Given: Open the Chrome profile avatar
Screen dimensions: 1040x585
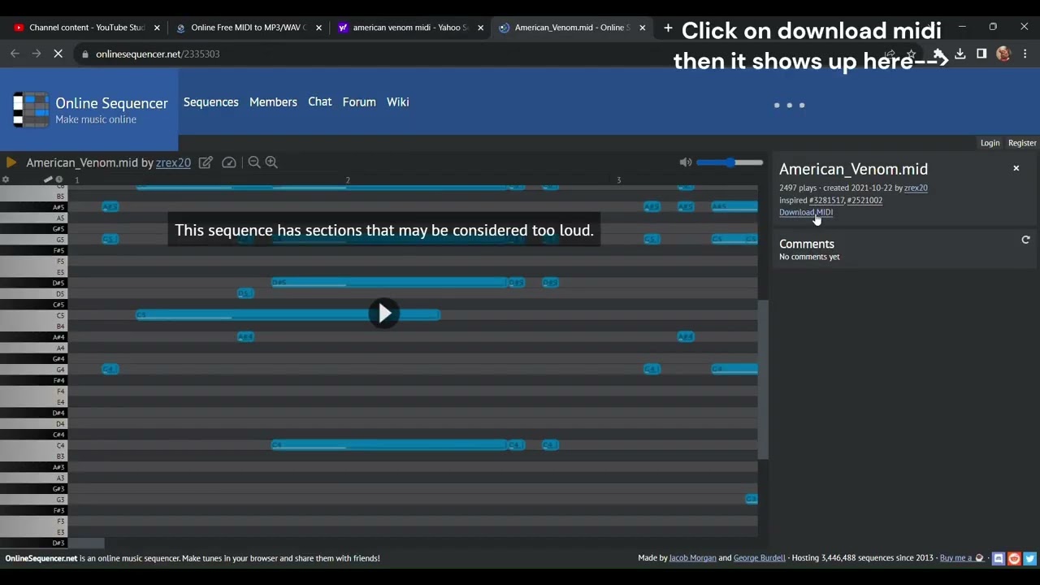Looking at the screenshot, I should (1003, 54).
